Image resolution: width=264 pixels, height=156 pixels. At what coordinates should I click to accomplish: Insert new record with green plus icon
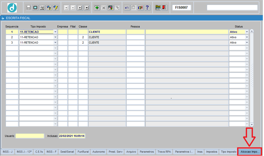click(97, 8)
